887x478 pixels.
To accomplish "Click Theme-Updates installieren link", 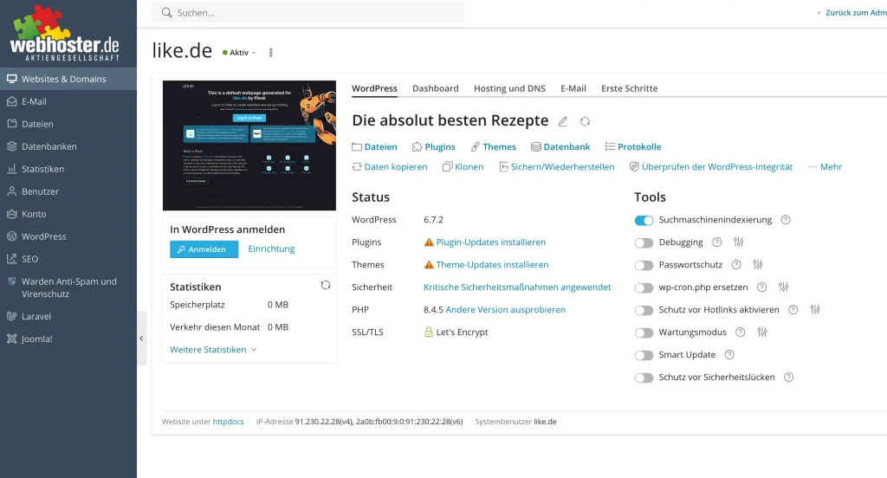I will pyautogui.click(x=492, y=265).
